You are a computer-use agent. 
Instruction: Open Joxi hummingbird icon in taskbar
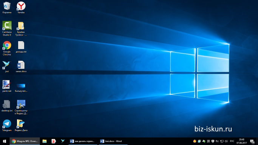(x=63, y=141)
